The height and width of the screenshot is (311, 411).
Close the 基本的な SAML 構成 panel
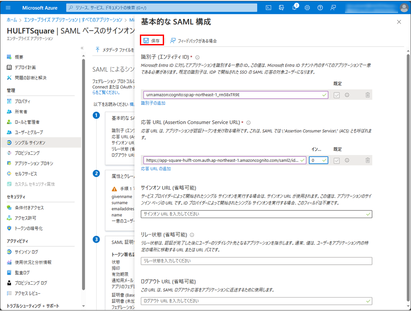399,22
